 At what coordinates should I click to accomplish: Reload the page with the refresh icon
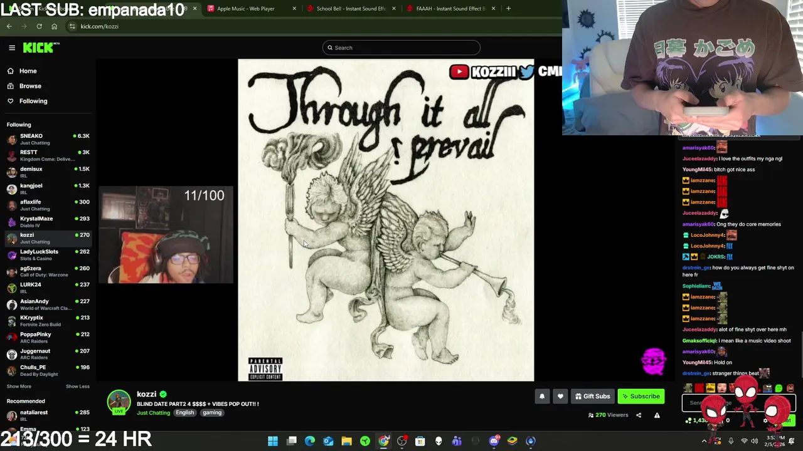(x=39, y=26)
